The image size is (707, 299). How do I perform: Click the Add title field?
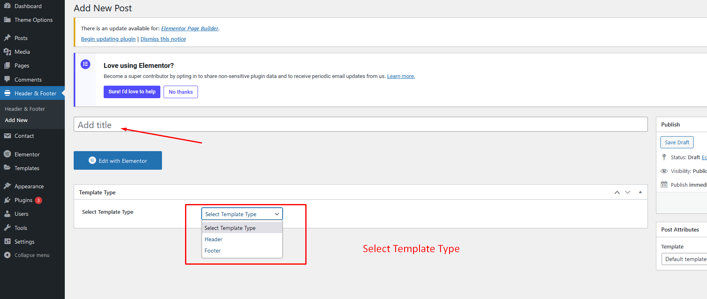(x=361, y=124)
